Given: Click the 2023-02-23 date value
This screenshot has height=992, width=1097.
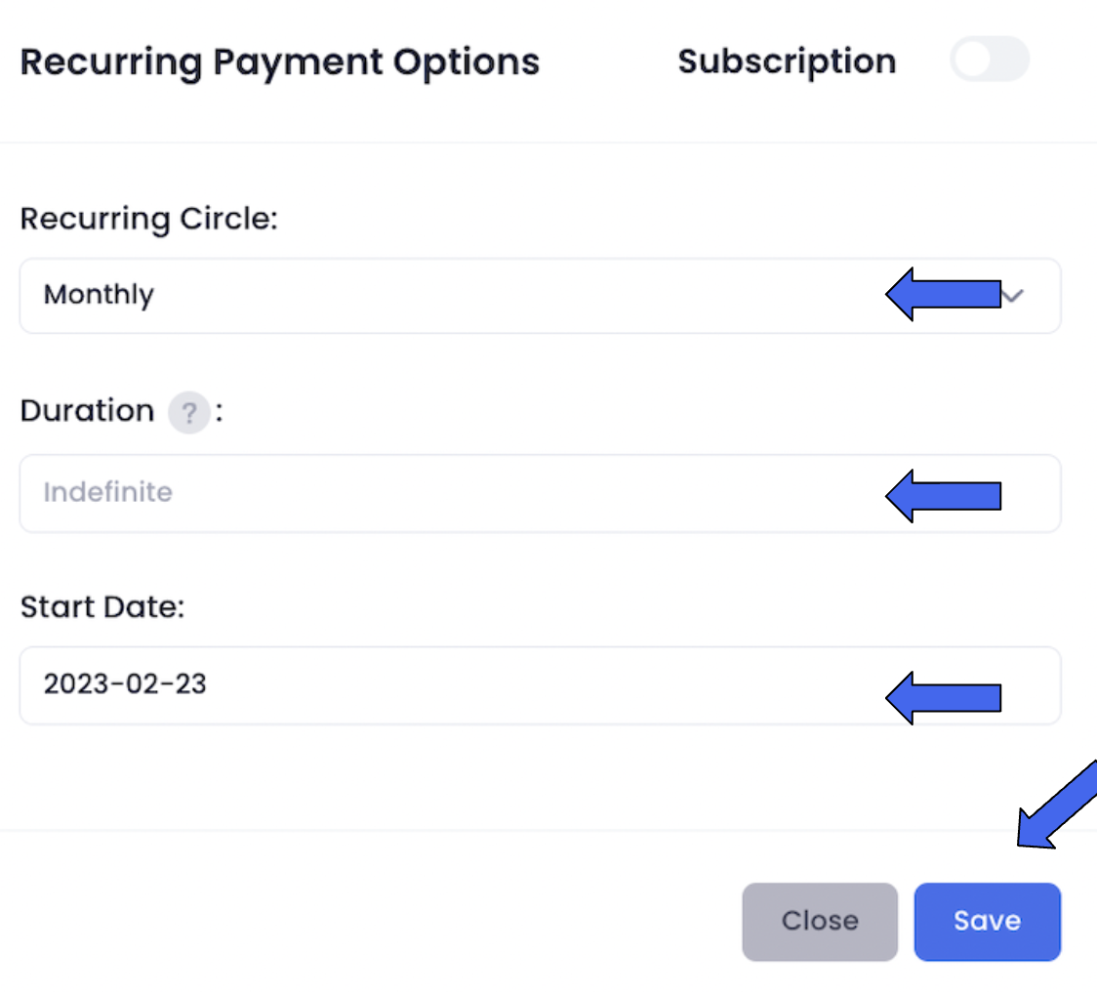Looking at the screenshot, I should pos(125,684).
